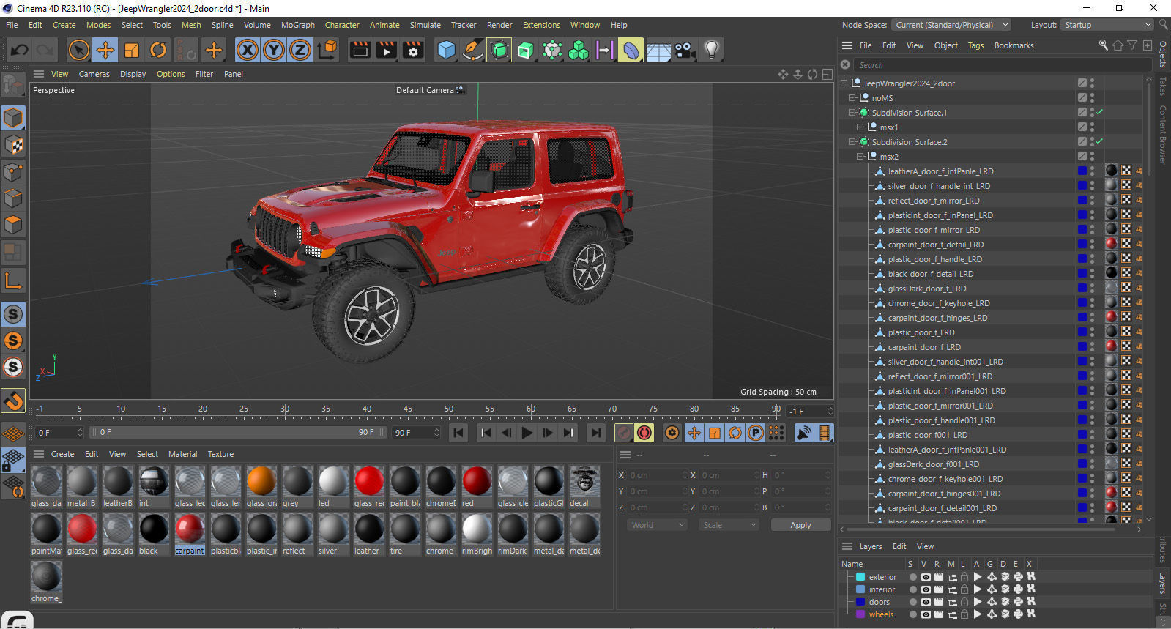Screen dimensions: 1171x629
Task: Go to start of animation
Action: click(x=458, y=433)
